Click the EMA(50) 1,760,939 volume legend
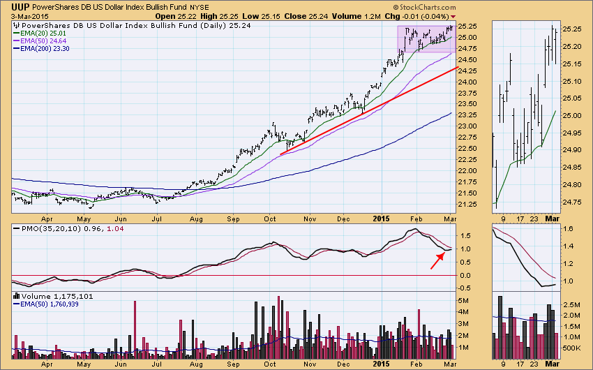593x370 pixels. pyautogui.click(x=50, y=304)
